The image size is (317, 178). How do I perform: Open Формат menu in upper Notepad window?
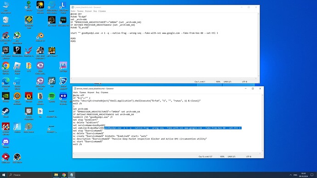(x=88, y=11)
